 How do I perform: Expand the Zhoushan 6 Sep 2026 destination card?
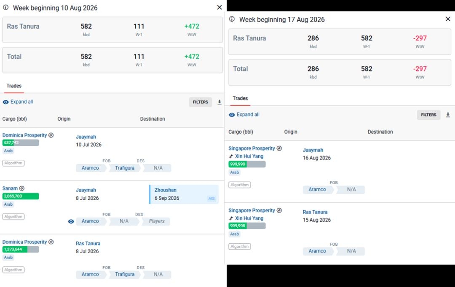click(184, 194)
